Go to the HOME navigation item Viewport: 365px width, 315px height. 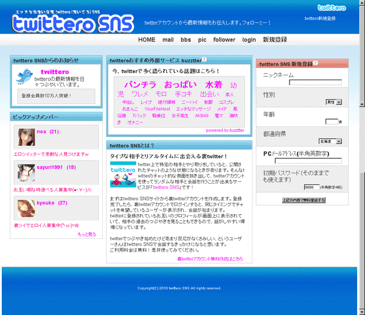147,40
